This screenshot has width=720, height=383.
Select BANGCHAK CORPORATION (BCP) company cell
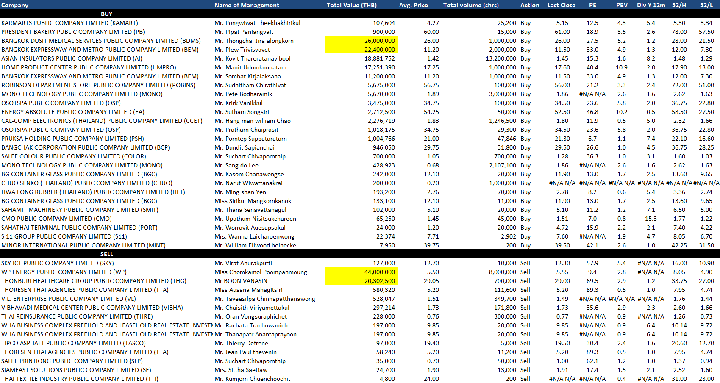(x=86, y=147)
